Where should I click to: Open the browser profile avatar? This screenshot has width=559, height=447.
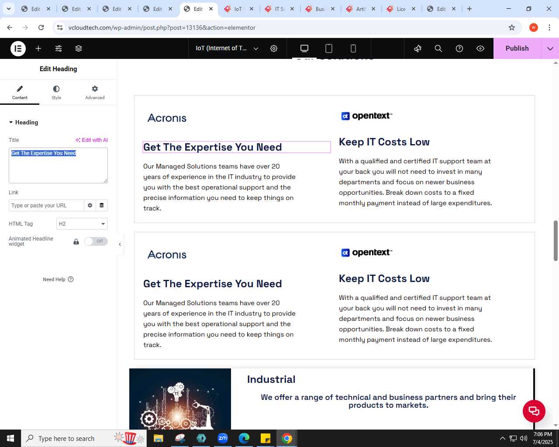534,28
